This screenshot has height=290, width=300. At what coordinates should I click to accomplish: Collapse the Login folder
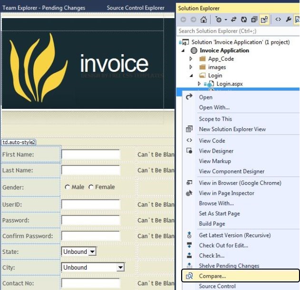[x=191, y=76]
